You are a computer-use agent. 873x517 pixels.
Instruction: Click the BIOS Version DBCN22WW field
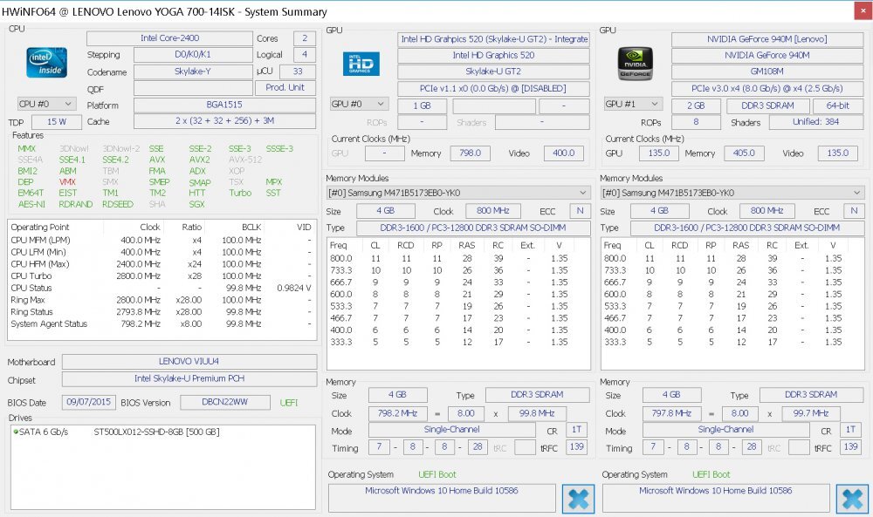(x=226, y=401)
